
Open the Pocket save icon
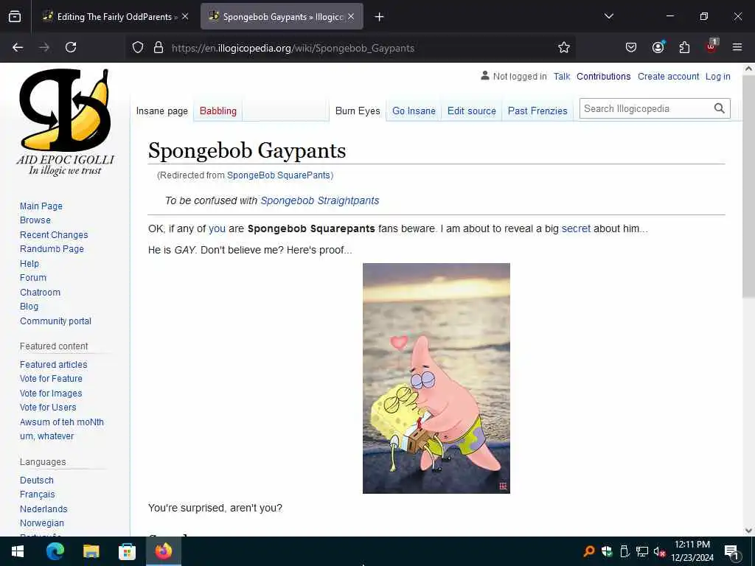(631, 47)
